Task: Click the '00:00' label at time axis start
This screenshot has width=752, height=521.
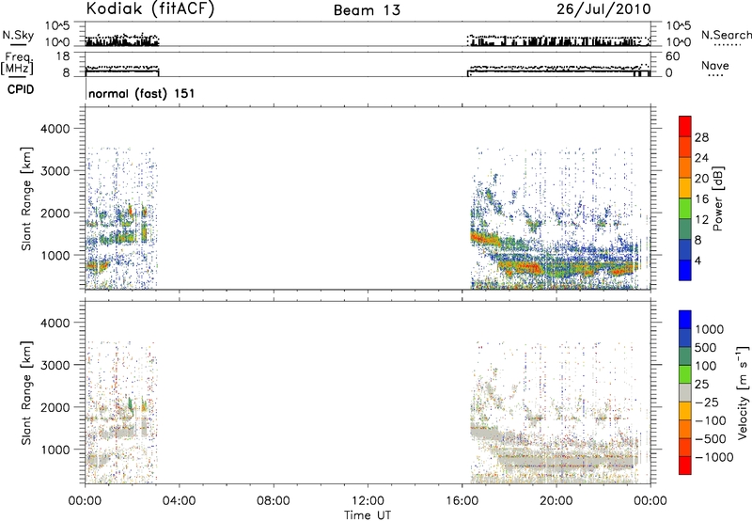Action: [x=86, y=501]
